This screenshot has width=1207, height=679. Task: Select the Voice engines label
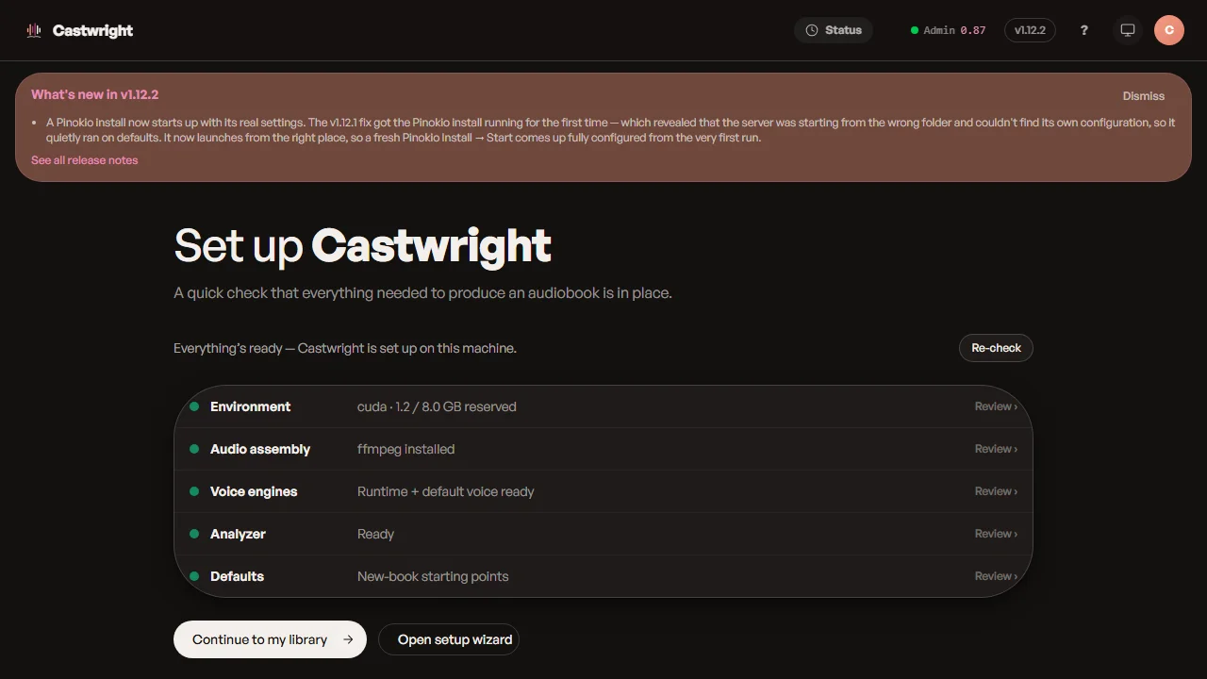coord(254,491)
